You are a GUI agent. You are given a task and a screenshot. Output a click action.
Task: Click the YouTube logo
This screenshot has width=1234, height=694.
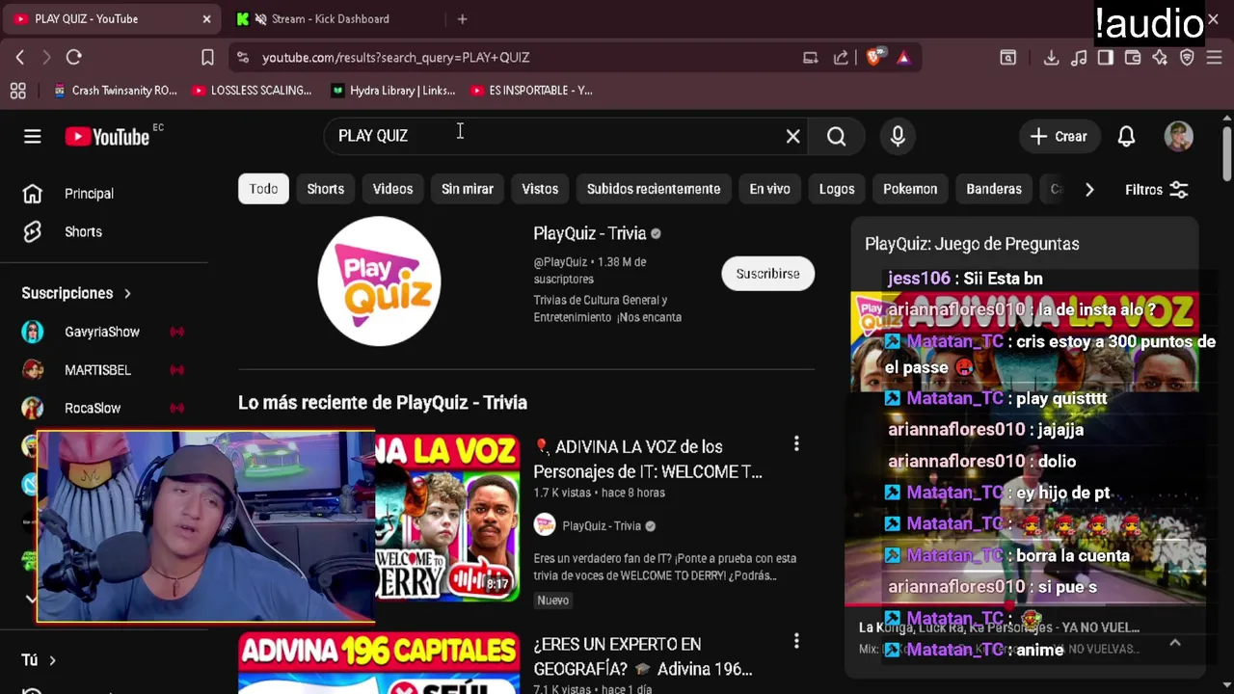pyautogui.click(x=108, y=137)
